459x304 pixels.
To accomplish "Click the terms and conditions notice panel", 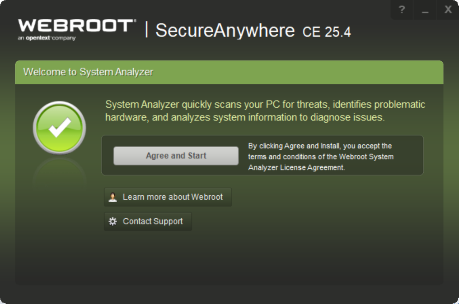I will tap(263, 155).
